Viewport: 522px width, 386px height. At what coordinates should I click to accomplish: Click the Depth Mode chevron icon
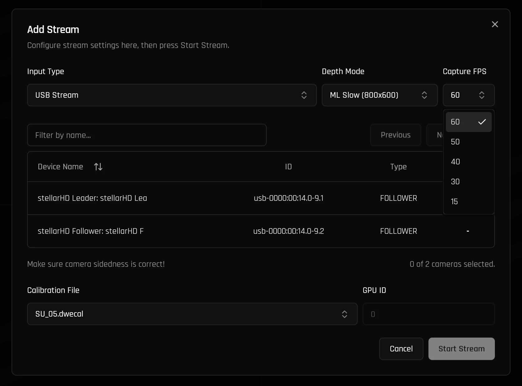coord(424,95)
